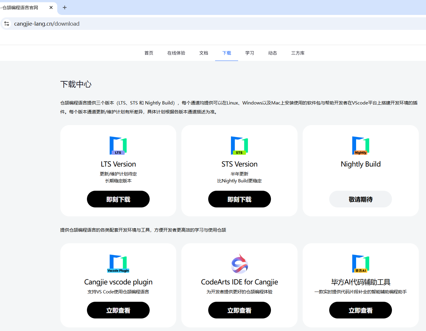The image size is (426, 331).
Task: Click the CodeArts IDE for Cangjie title
Action: click(240, 282)
